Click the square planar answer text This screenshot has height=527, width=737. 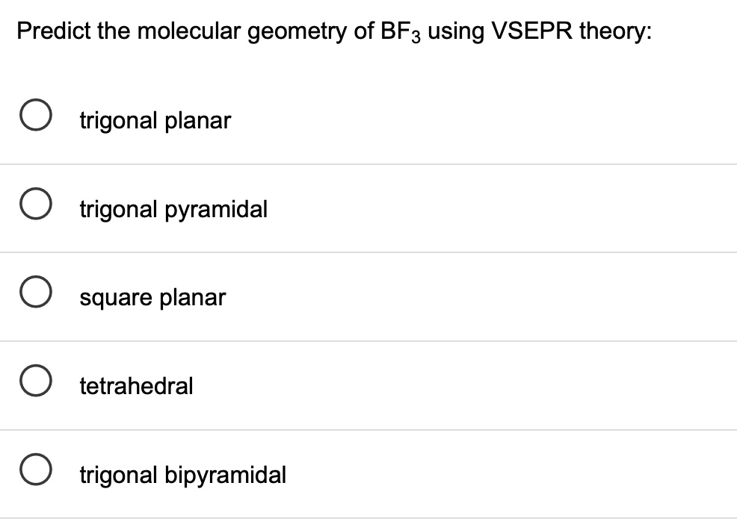[x=152, y=297]
